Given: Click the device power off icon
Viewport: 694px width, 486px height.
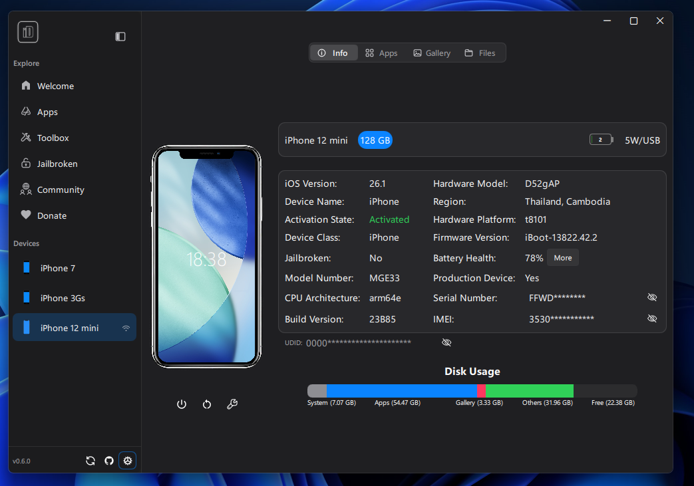Looking at the screenshot, I should point(182,404).
